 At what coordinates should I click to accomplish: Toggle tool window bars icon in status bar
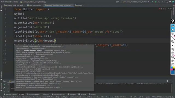pos(1,97)
